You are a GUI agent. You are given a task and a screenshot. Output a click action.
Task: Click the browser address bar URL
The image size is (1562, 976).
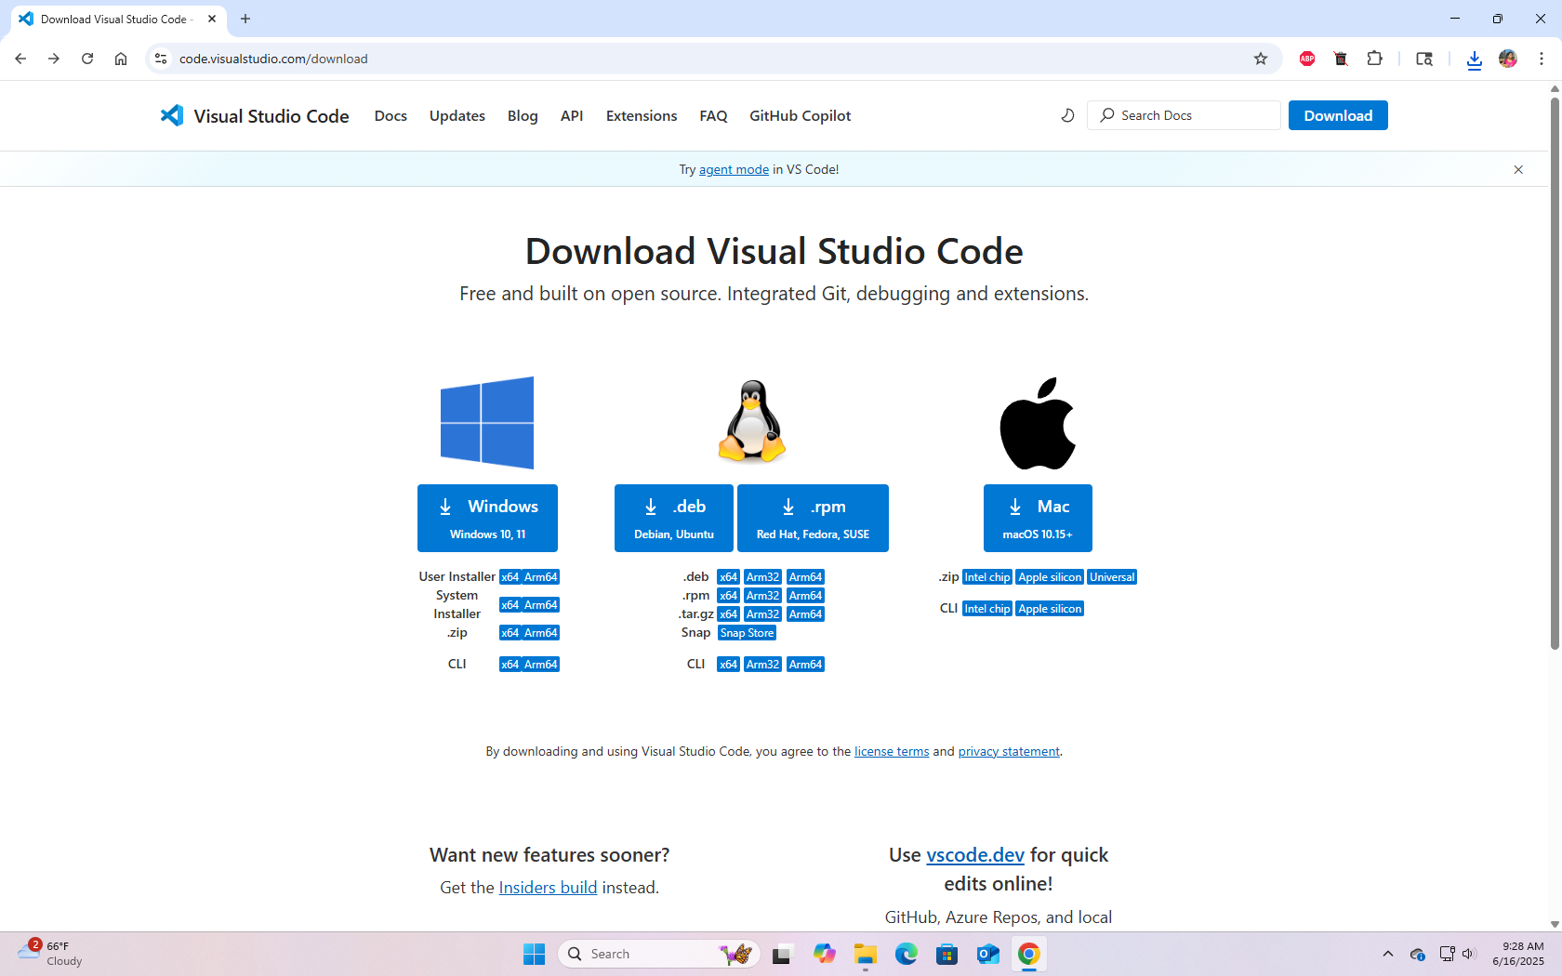tap(273, 59)
